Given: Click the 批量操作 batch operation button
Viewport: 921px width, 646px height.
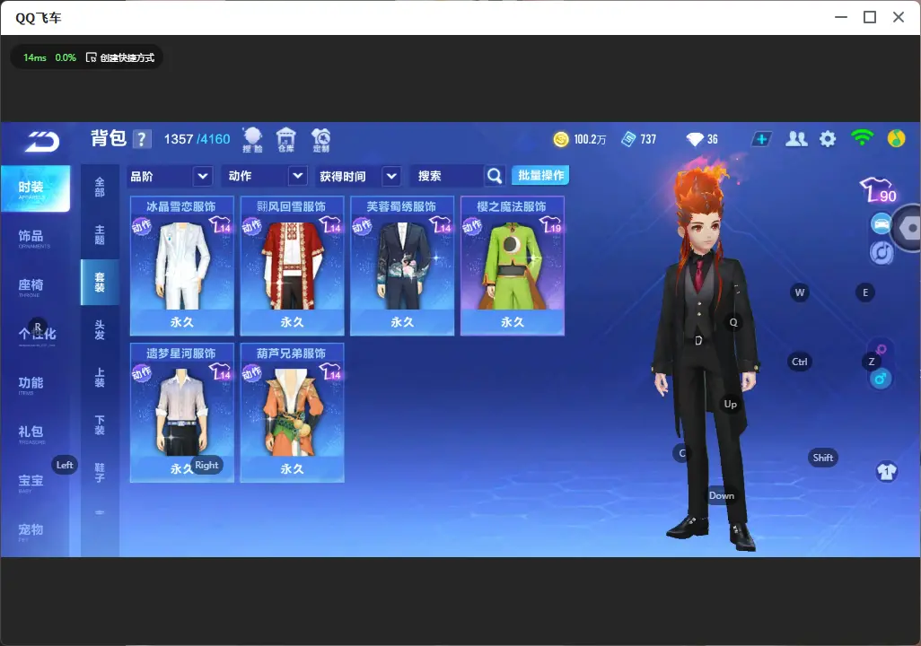Looking at the screenshot, I should [540, 175].
